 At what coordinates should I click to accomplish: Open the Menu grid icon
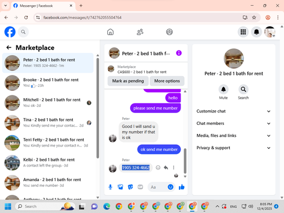pyautogui.click(x=243, y=32)
